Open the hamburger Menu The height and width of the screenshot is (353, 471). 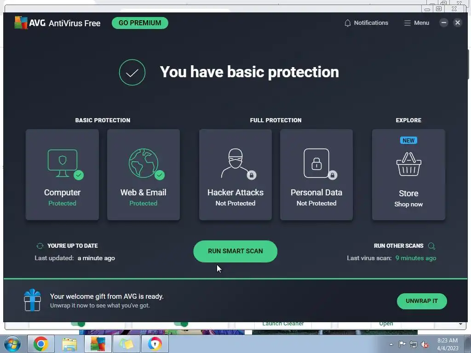[417, 23]
